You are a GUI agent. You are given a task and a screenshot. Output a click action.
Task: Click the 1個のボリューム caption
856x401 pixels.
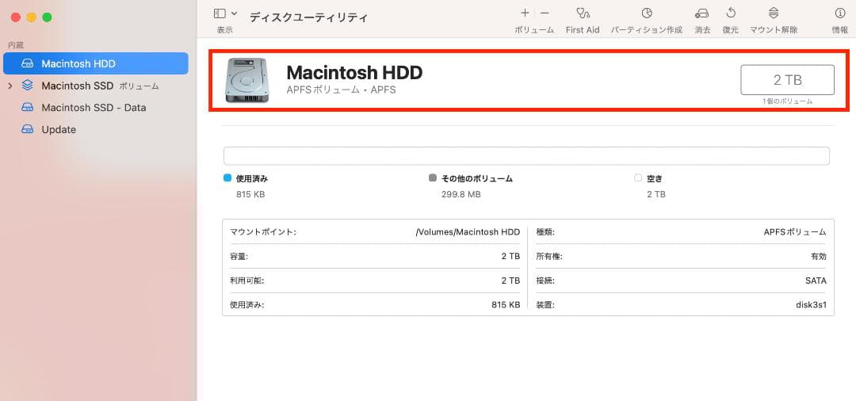tap(787, 101)
